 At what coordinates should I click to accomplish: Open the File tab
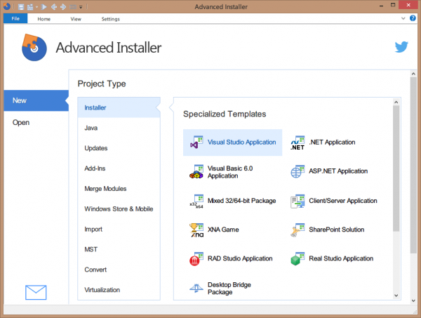(15, 18)
